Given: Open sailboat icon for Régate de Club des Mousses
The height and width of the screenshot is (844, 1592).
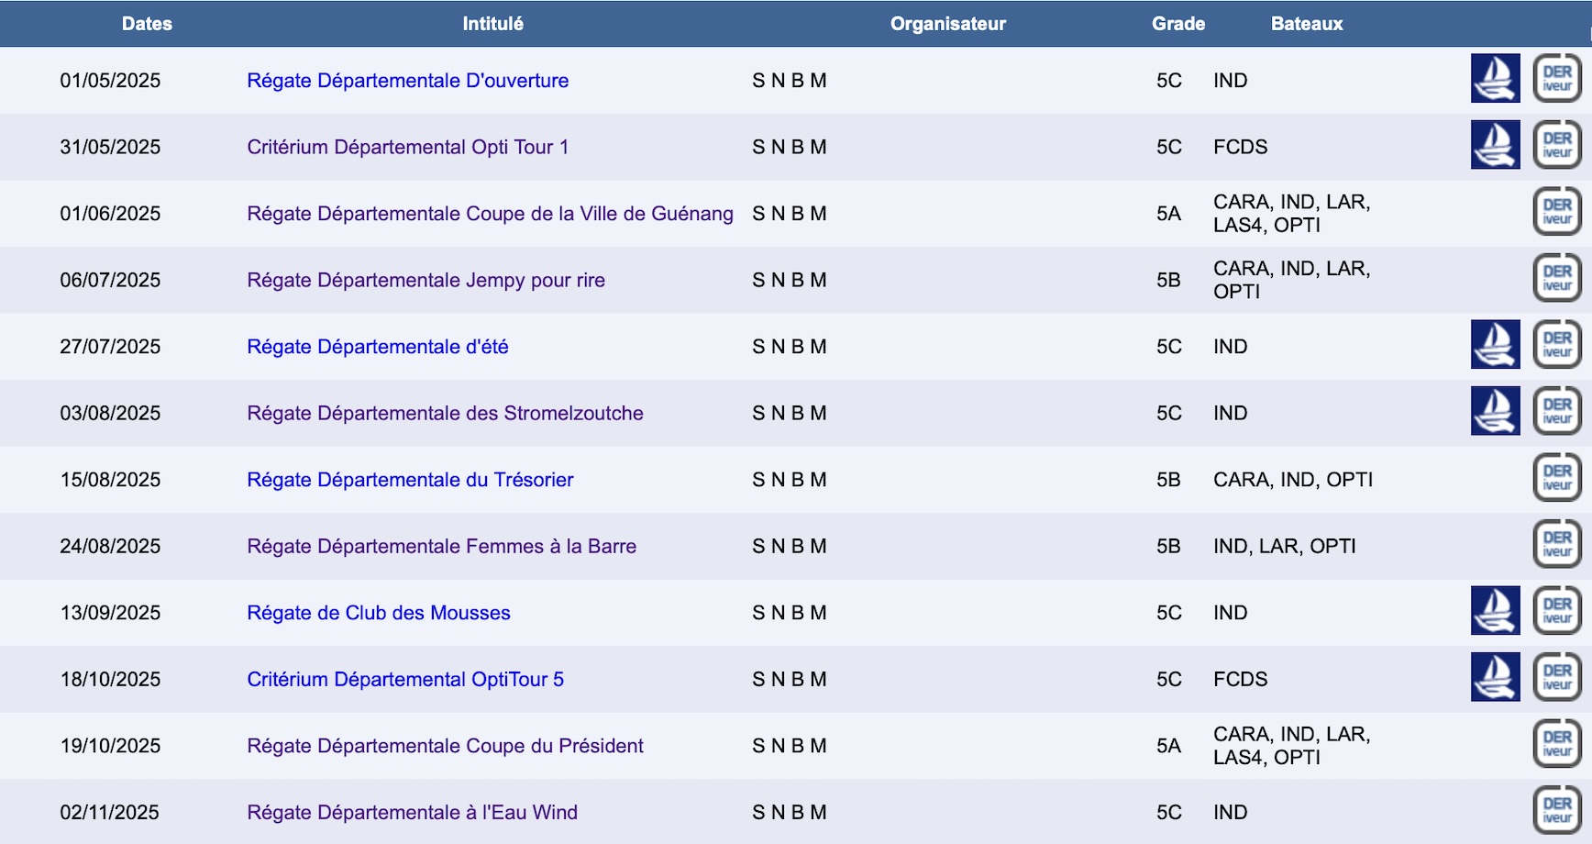Looking at the screenshot, I should (x=1495, y=610).
